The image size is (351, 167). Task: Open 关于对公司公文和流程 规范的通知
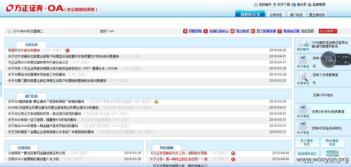click(x=44, y=114)
